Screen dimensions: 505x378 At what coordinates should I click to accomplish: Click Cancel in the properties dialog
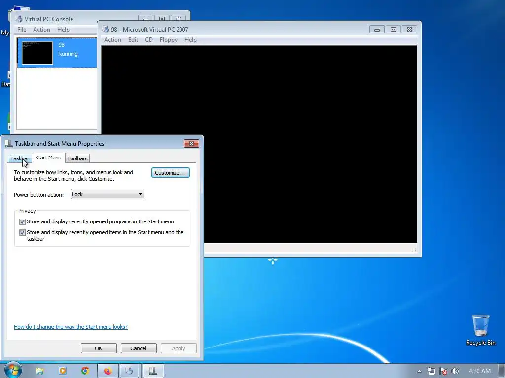point(138,348)
